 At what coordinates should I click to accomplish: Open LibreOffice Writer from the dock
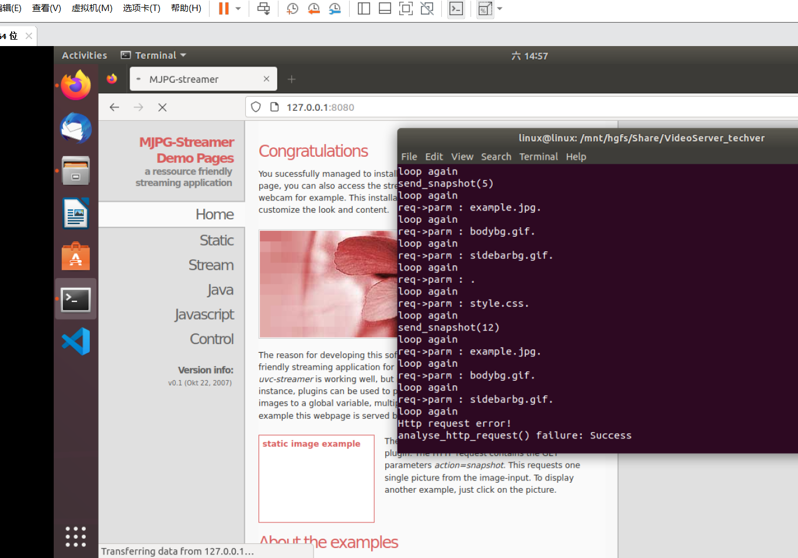coord(76,213)
